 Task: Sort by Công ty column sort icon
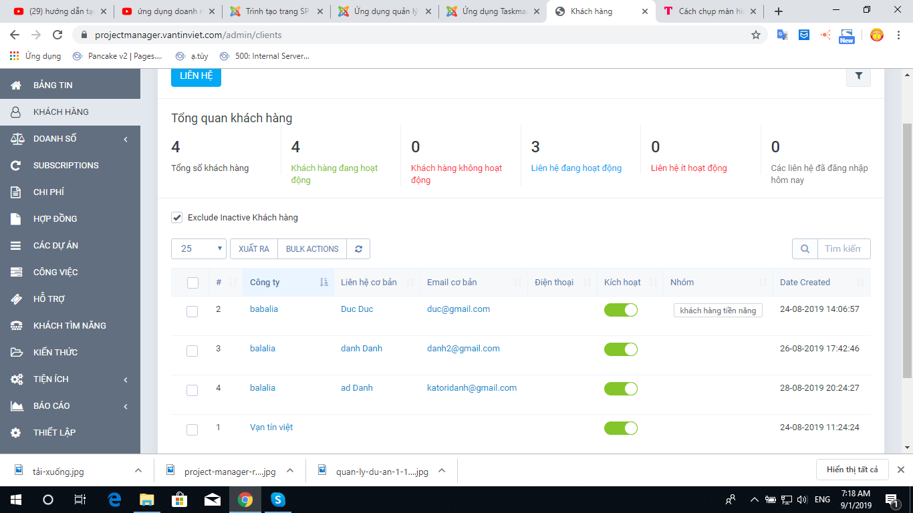[324, 283]
